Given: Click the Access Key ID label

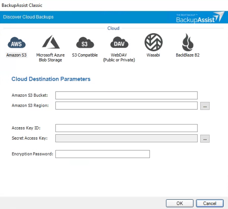Looking at the screenshot, I should point(26,128).
